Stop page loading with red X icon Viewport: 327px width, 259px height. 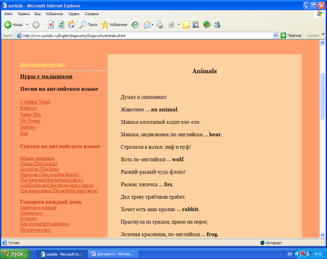tap(51, 25)
